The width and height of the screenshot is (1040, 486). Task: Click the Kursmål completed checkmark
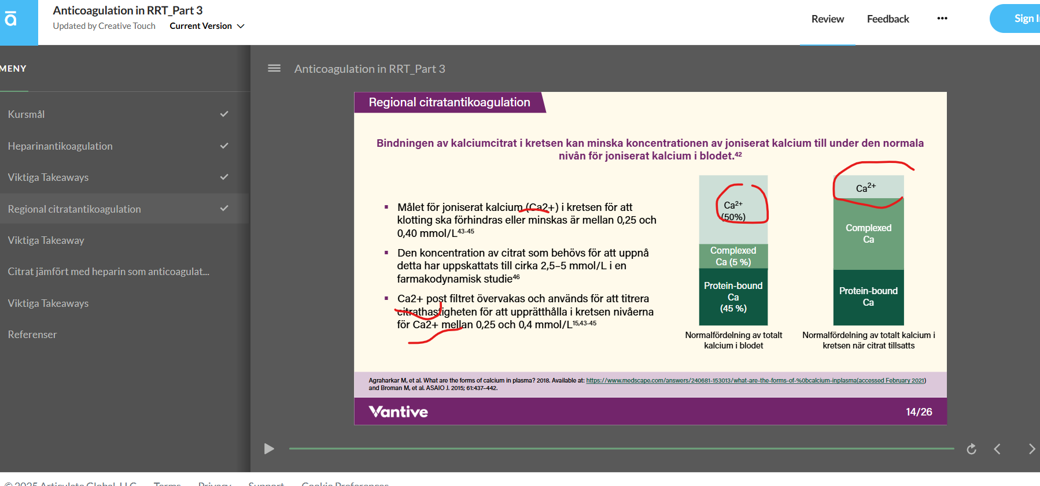click(224, 114)
